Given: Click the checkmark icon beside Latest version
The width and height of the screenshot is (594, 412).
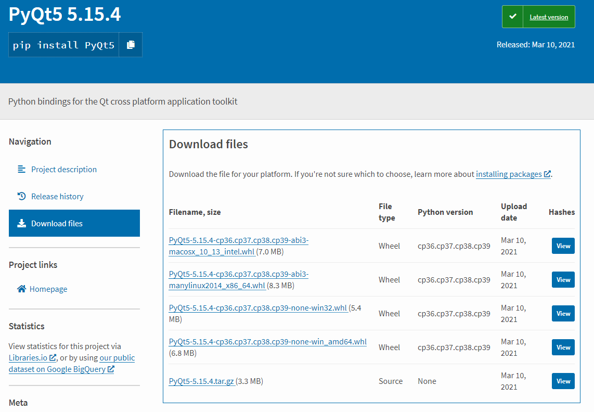Looking at the screenshot, I should [x=512, y=17].
